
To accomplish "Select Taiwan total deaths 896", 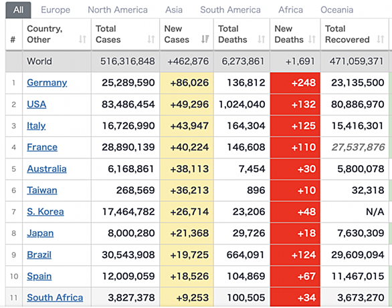I will 256,190.
